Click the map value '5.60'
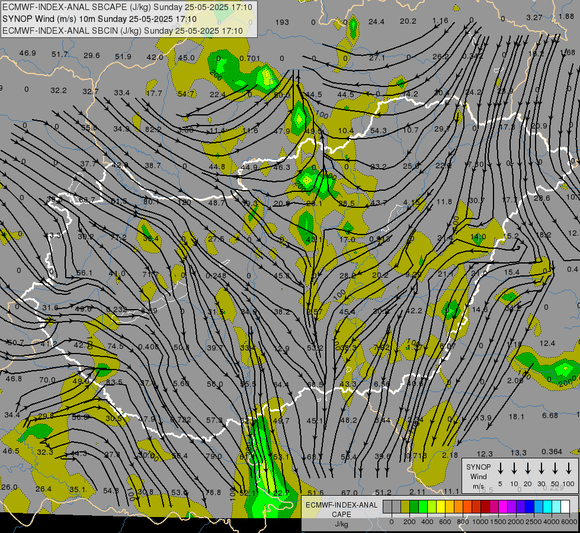580x533 pixels. [181, 383]
